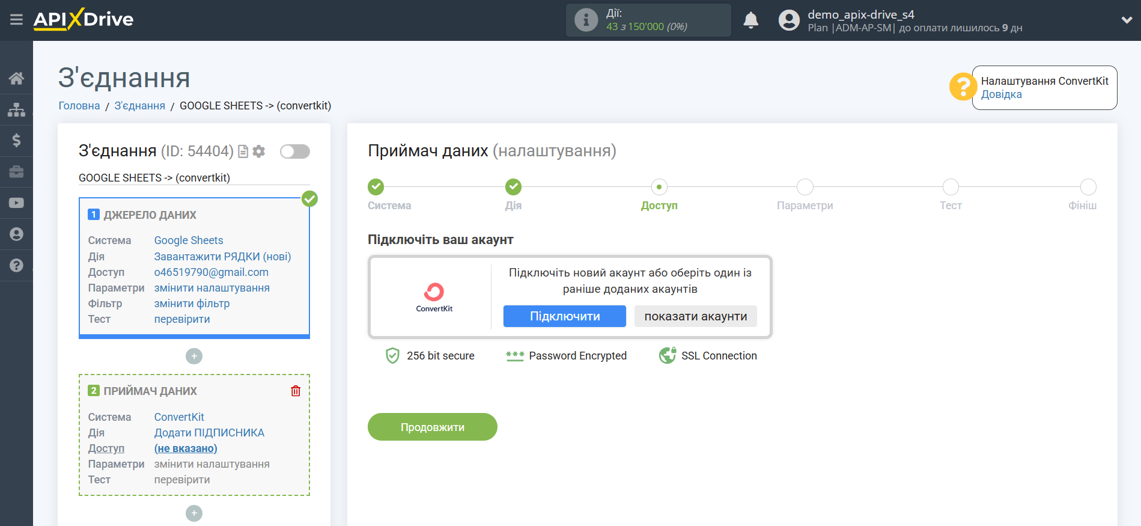Select the Фініш step
Screen dimensions: 1141x526
click(x=1088, y=187)
